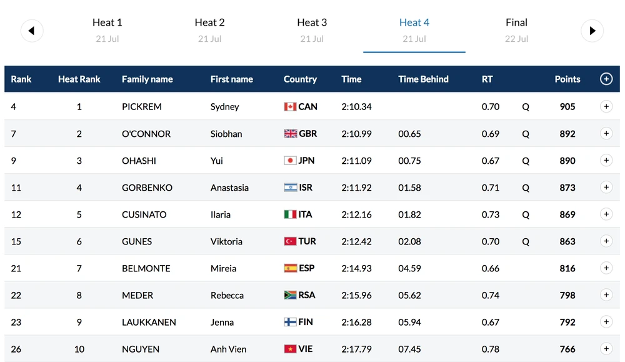Expand details for CUSINATO row
Screen dimensions: 625x362
tap(606, 214)
